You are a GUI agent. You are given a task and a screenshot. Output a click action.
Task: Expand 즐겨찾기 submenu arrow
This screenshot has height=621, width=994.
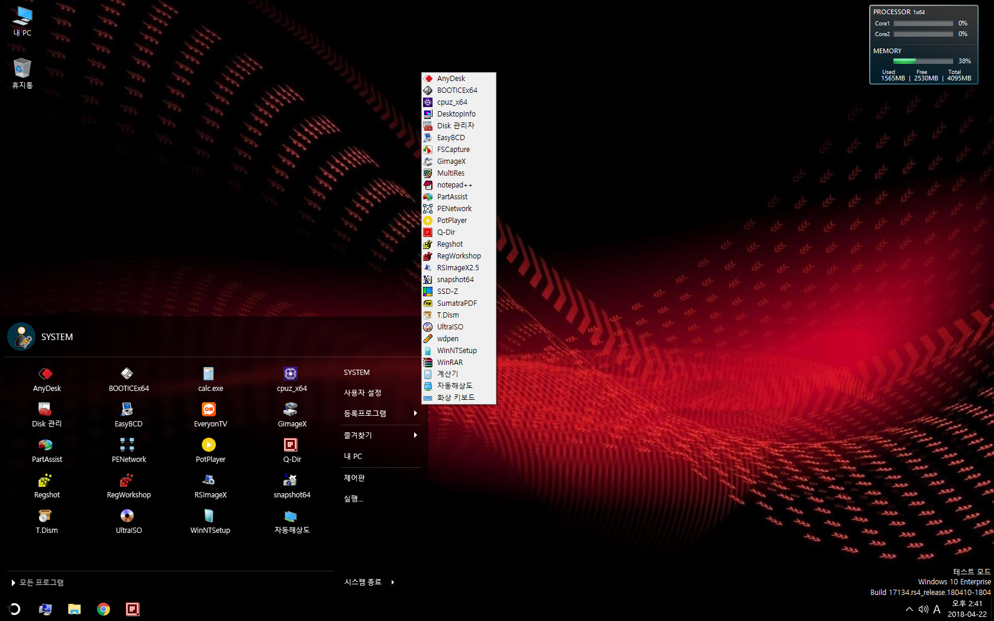[415, 435]
